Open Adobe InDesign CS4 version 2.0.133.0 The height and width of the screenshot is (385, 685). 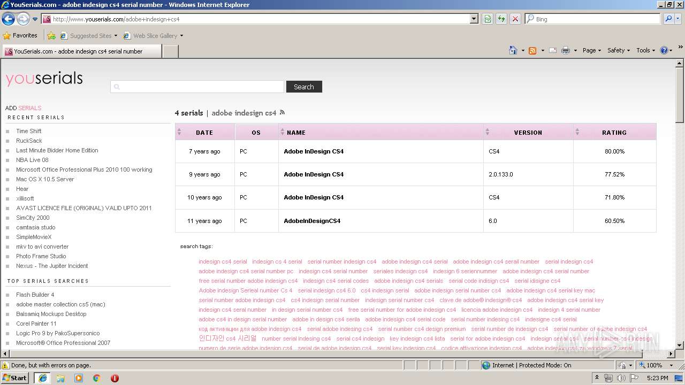pos(314,174)
